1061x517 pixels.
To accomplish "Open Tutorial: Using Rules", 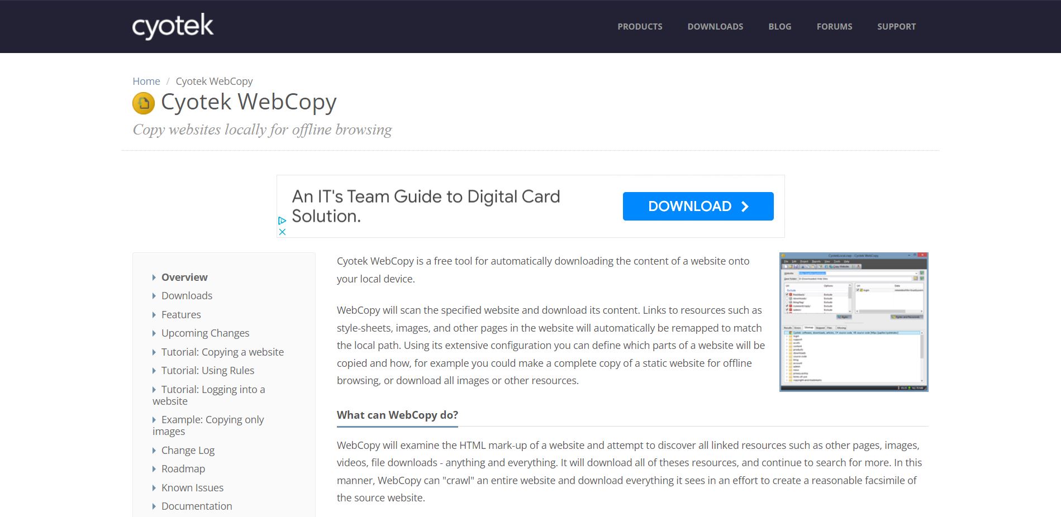I will click(x=208, y=370).
